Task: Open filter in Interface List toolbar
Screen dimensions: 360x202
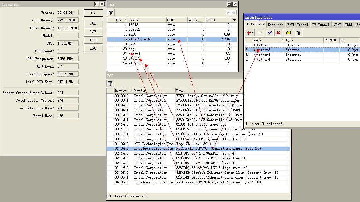Action: tap(299, 33)
